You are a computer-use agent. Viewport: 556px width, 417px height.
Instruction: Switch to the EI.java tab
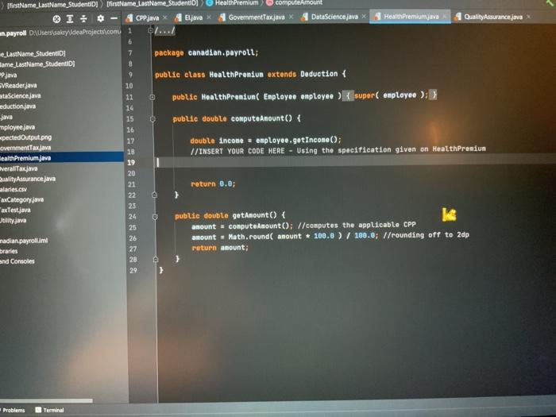click(x=193, y=17)
